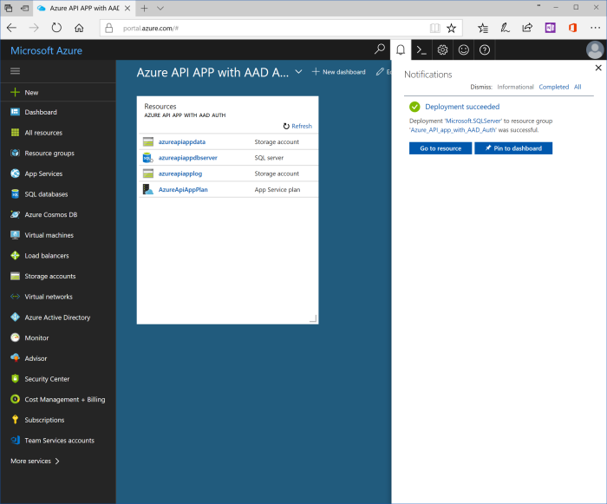This screenshot has height=504, width=607.
Task: Click the Subscriptions key icon
Action: tap(15, 420)
